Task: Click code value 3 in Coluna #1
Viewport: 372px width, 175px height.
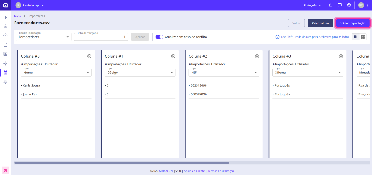Action: point(108,94)
